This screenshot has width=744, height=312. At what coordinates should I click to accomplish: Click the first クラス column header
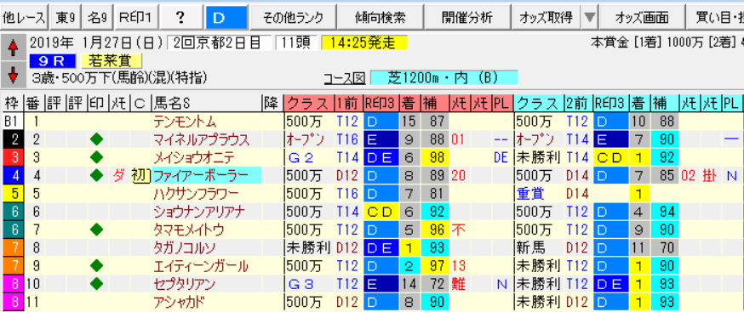coord(308,104)
